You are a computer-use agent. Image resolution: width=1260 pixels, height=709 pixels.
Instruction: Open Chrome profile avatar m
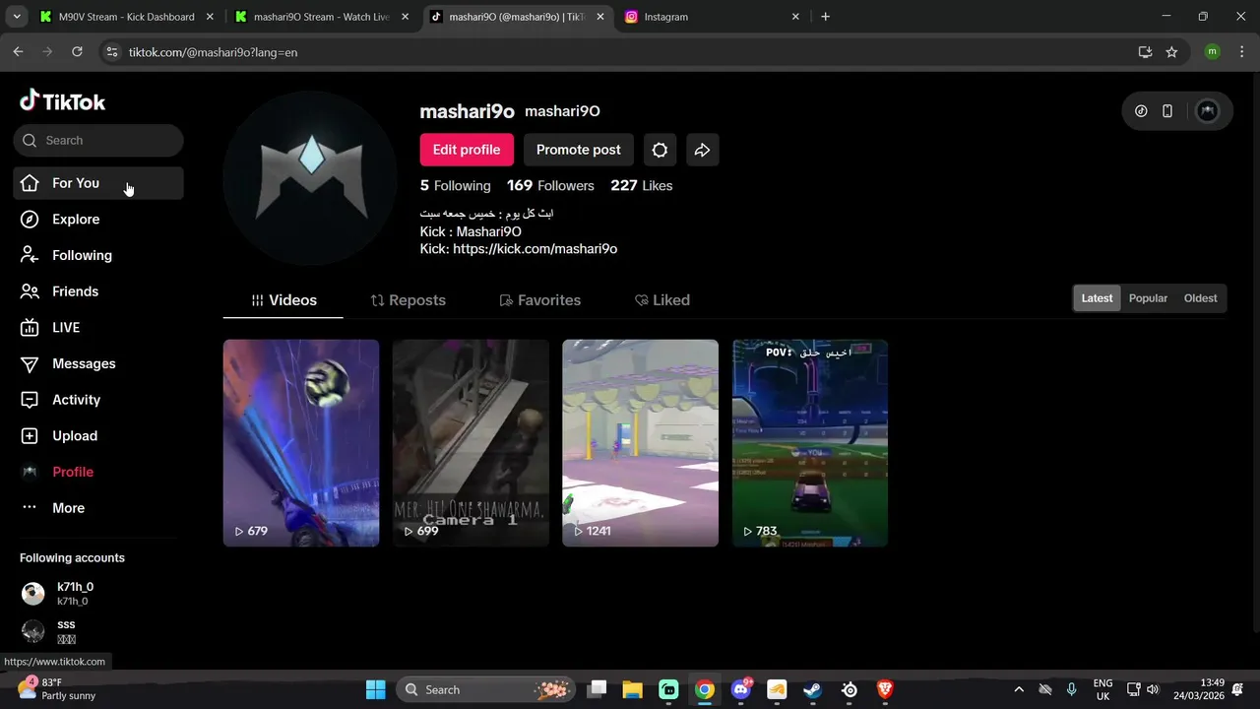pos(1212,52)
